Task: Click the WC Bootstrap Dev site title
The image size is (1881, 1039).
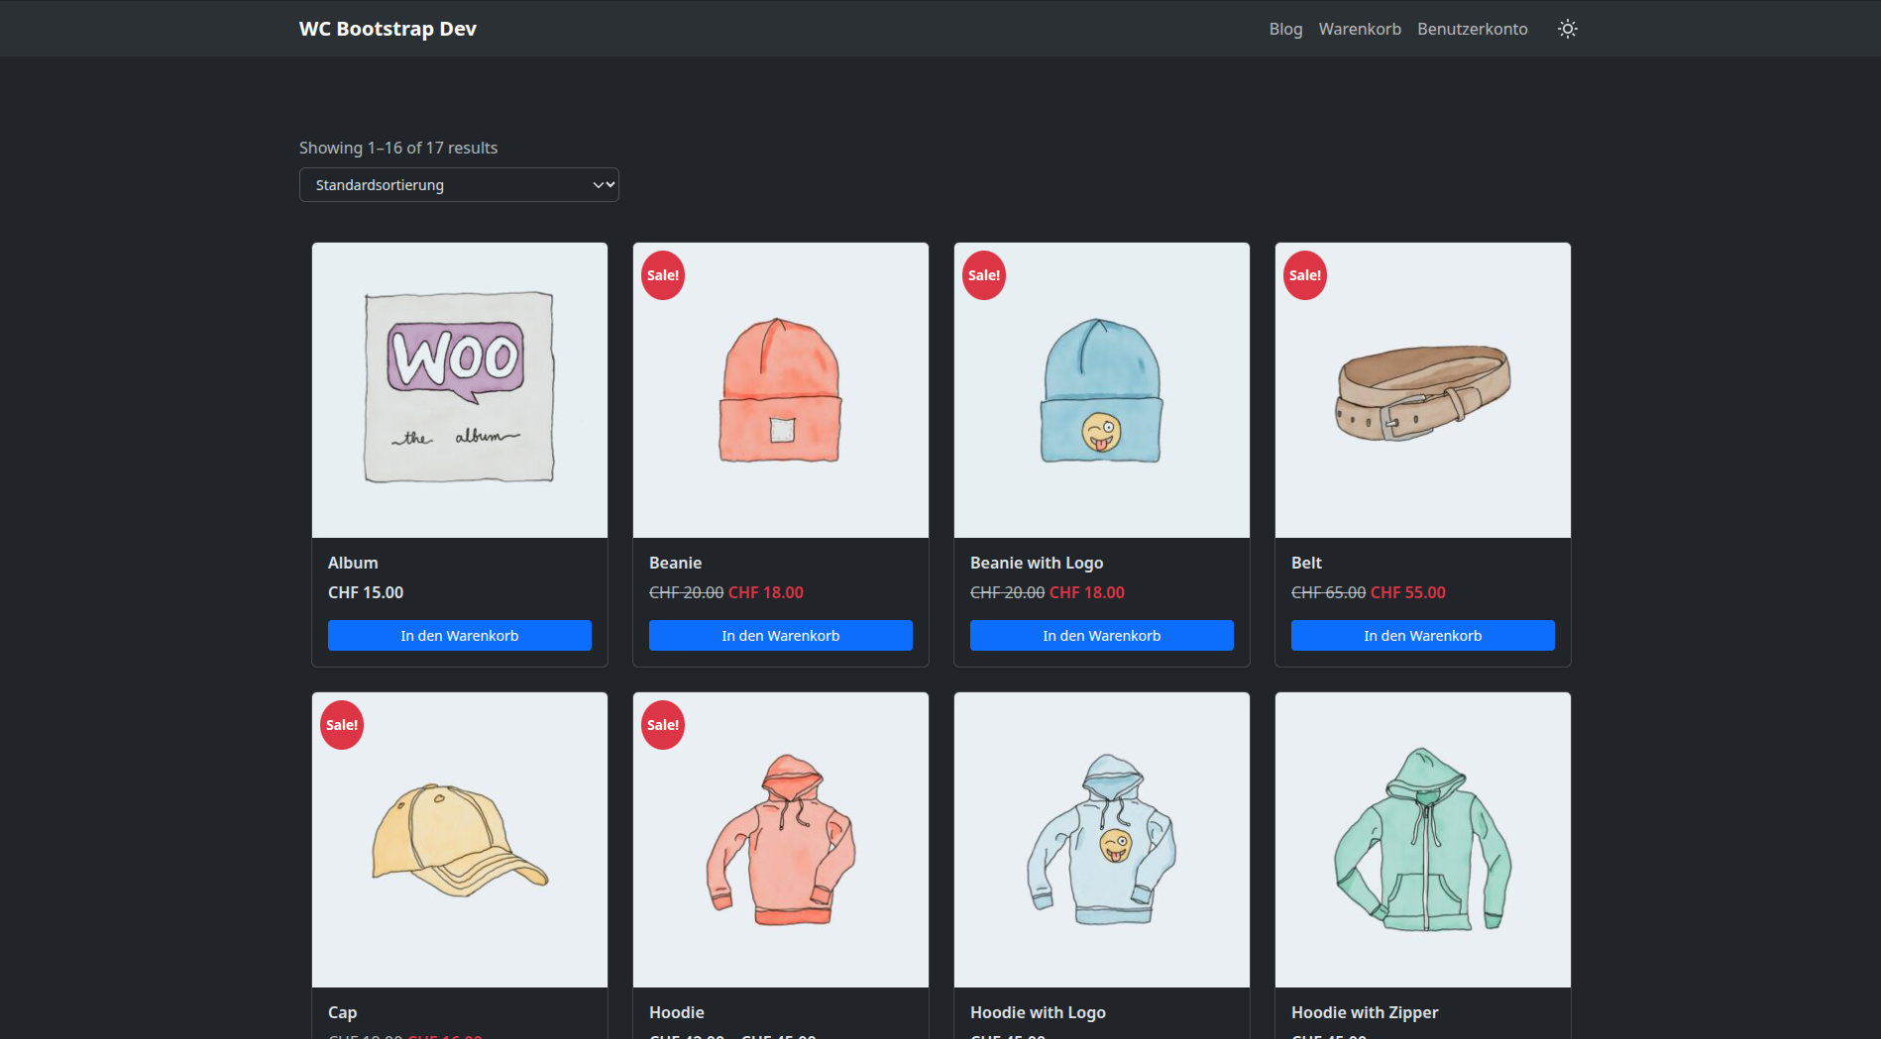Action: (387, 29)
